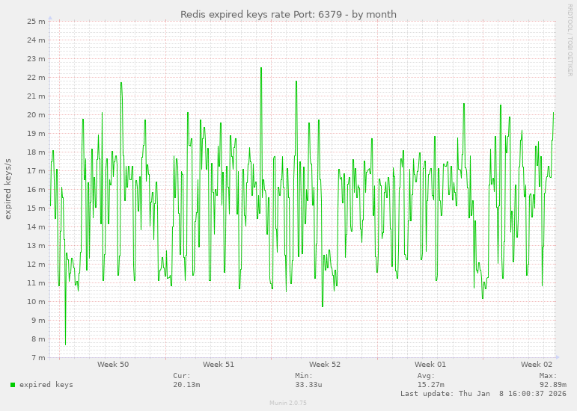Click the 'Munin 2.0.75' footer text
Viewport: 577px width, 411px height.
[x=288, y=403]
